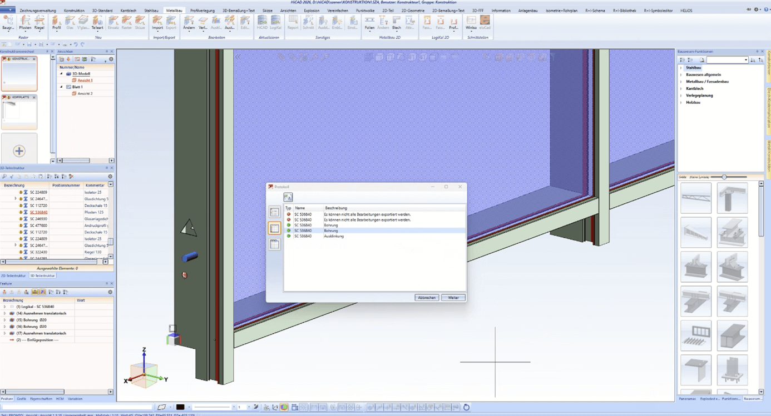Click the add construction plus thumbnail
Viewport: 771px width, 416px height.
(19, 151)
